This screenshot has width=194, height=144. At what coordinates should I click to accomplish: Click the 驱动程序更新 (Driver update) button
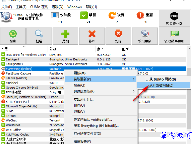point(174,36)
